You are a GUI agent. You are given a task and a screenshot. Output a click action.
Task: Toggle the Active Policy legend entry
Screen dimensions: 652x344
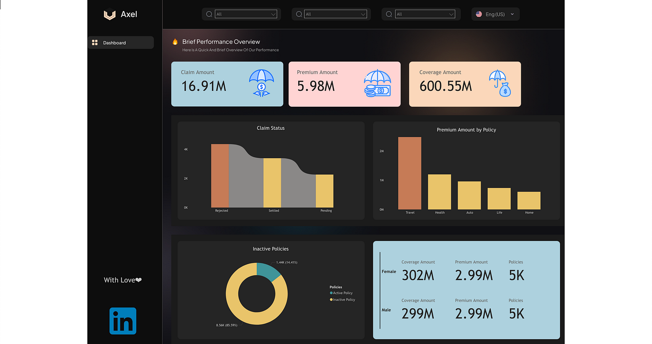341,293
